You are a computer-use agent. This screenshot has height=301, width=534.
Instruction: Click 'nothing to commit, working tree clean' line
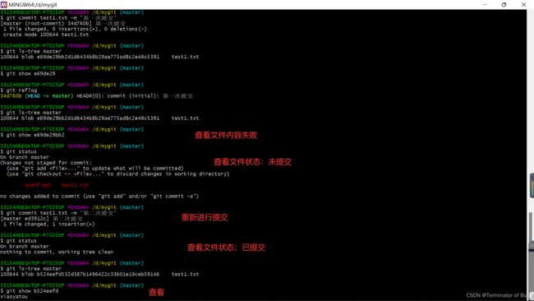[x=57, y=252]
